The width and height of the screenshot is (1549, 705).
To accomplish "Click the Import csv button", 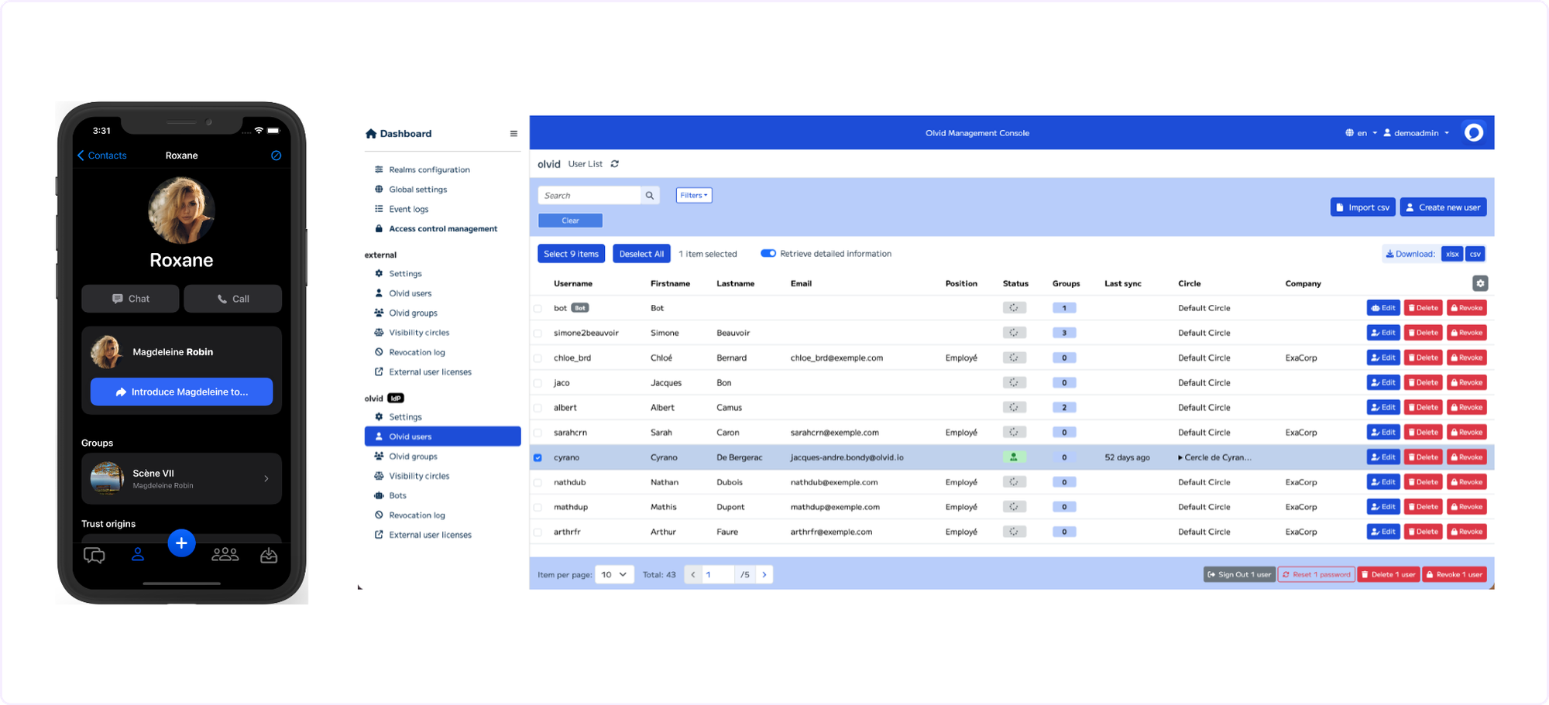I will point(1363,207).
